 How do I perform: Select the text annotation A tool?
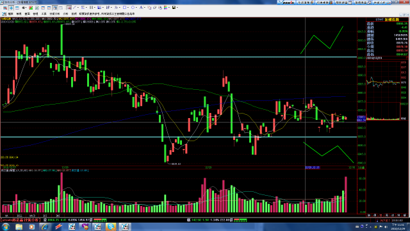[141, 8]
